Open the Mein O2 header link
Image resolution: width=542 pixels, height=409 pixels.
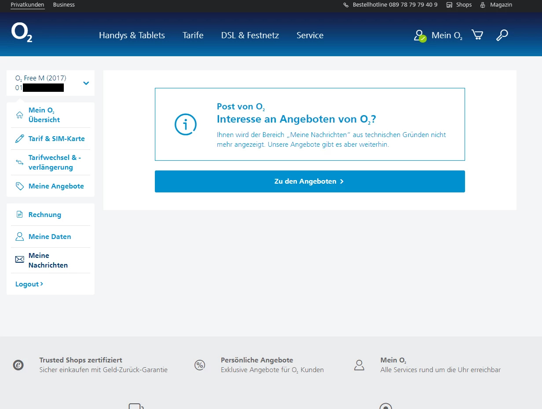(447, 36)
